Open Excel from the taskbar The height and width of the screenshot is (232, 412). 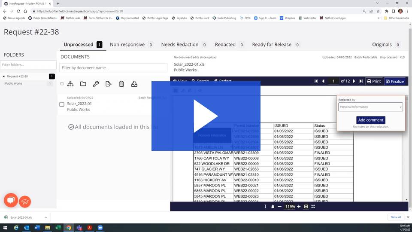(x=58, y=228)
